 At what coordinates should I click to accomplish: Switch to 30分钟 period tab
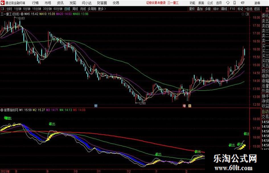tap(47, 9)
